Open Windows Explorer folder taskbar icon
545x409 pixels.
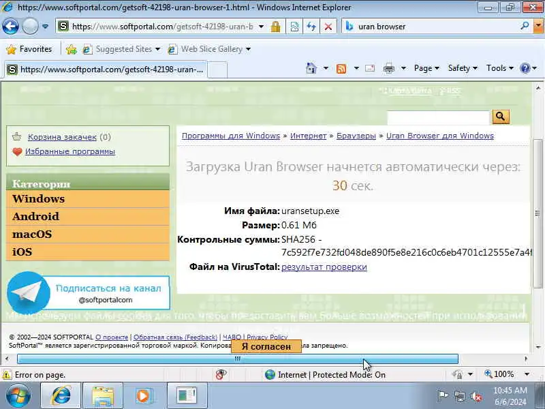tap(103, 396)
